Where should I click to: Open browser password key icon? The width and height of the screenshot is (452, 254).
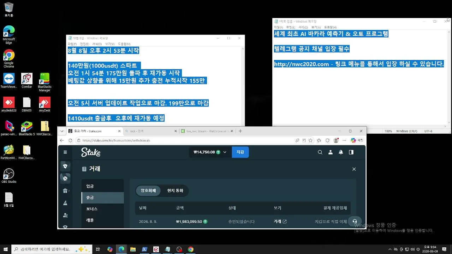(x=297, y=140)
